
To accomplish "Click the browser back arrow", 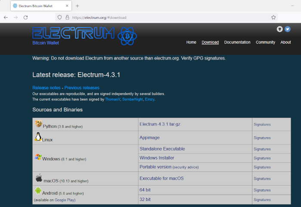I will (x=6, y=18).
